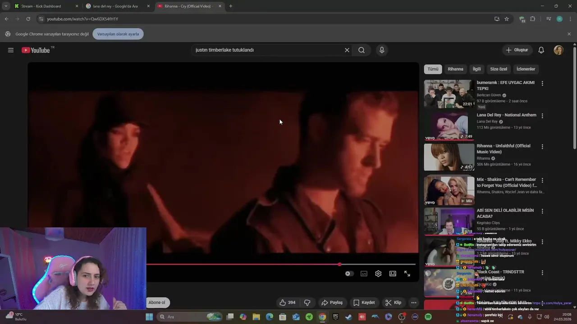Dismiss the default browser infobar
Viewport: 577px width, 324px height.
(x=569, y=34)
